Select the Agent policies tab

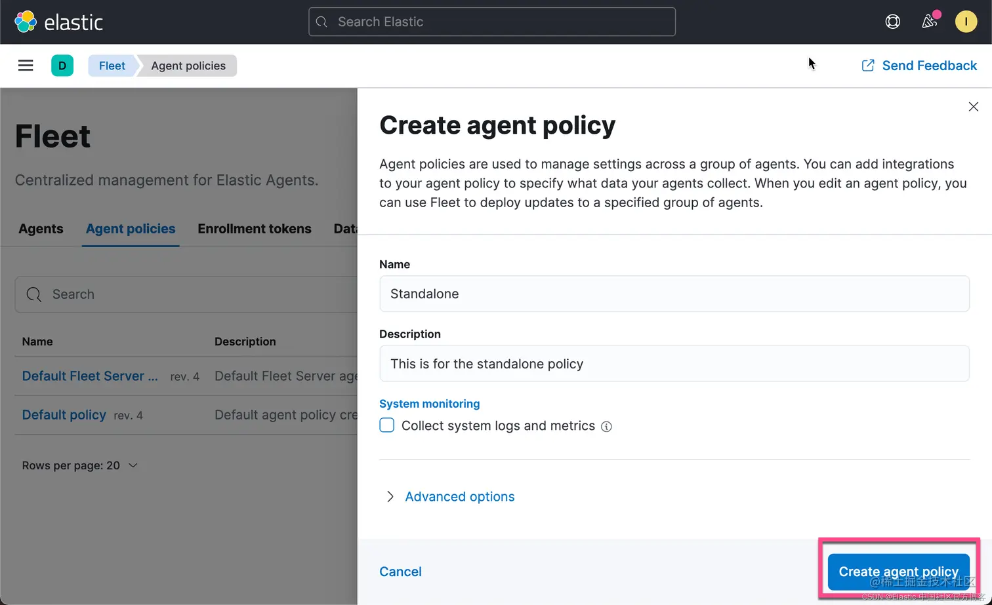click(131, 229)
